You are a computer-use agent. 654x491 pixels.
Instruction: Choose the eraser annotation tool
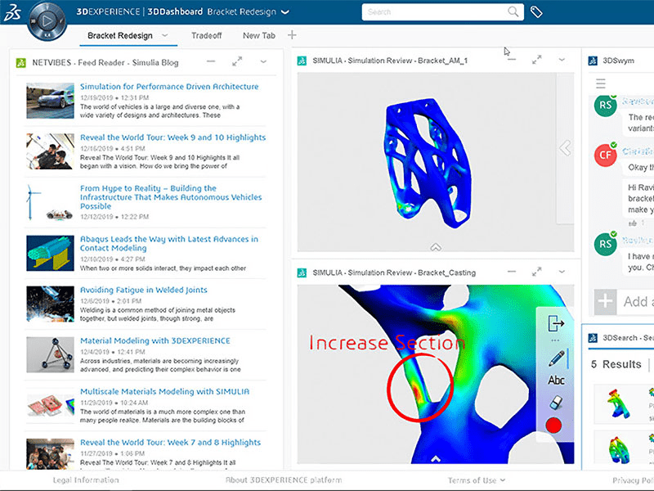(x=557, y=401)
